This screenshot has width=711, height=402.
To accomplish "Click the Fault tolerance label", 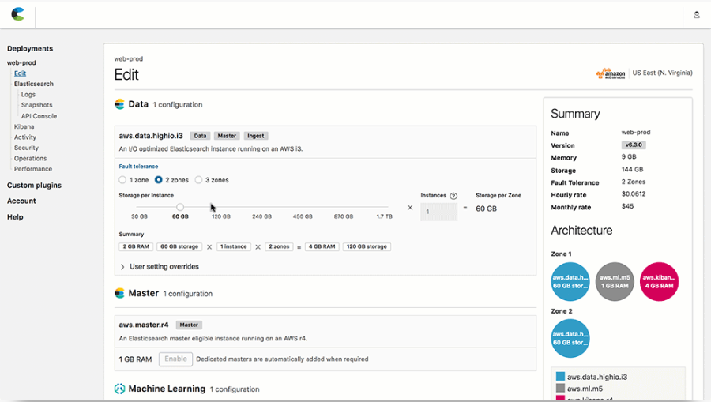I will point(138,167).
